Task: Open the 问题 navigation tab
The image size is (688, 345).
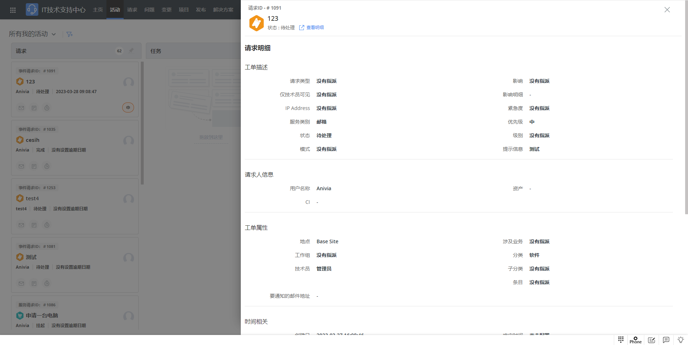Action: 149,10
